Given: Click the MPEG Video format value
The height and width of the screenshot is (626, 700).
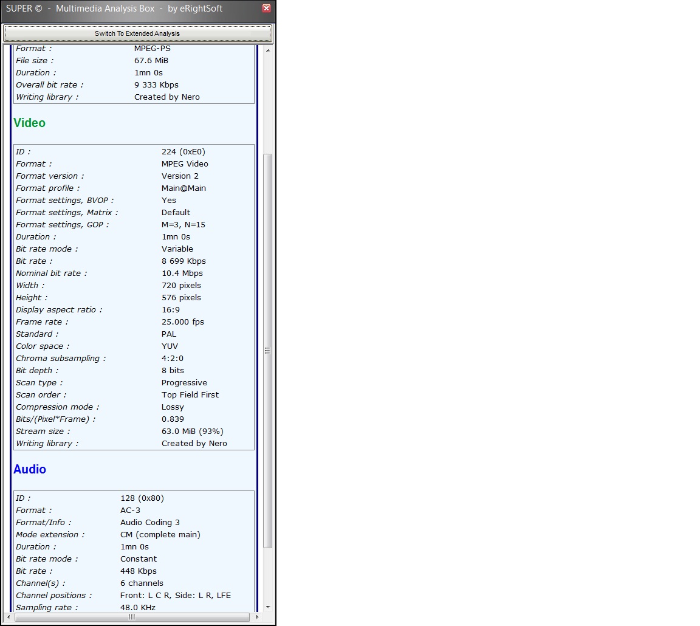Looking at the screenshot, I should point(185,164).
